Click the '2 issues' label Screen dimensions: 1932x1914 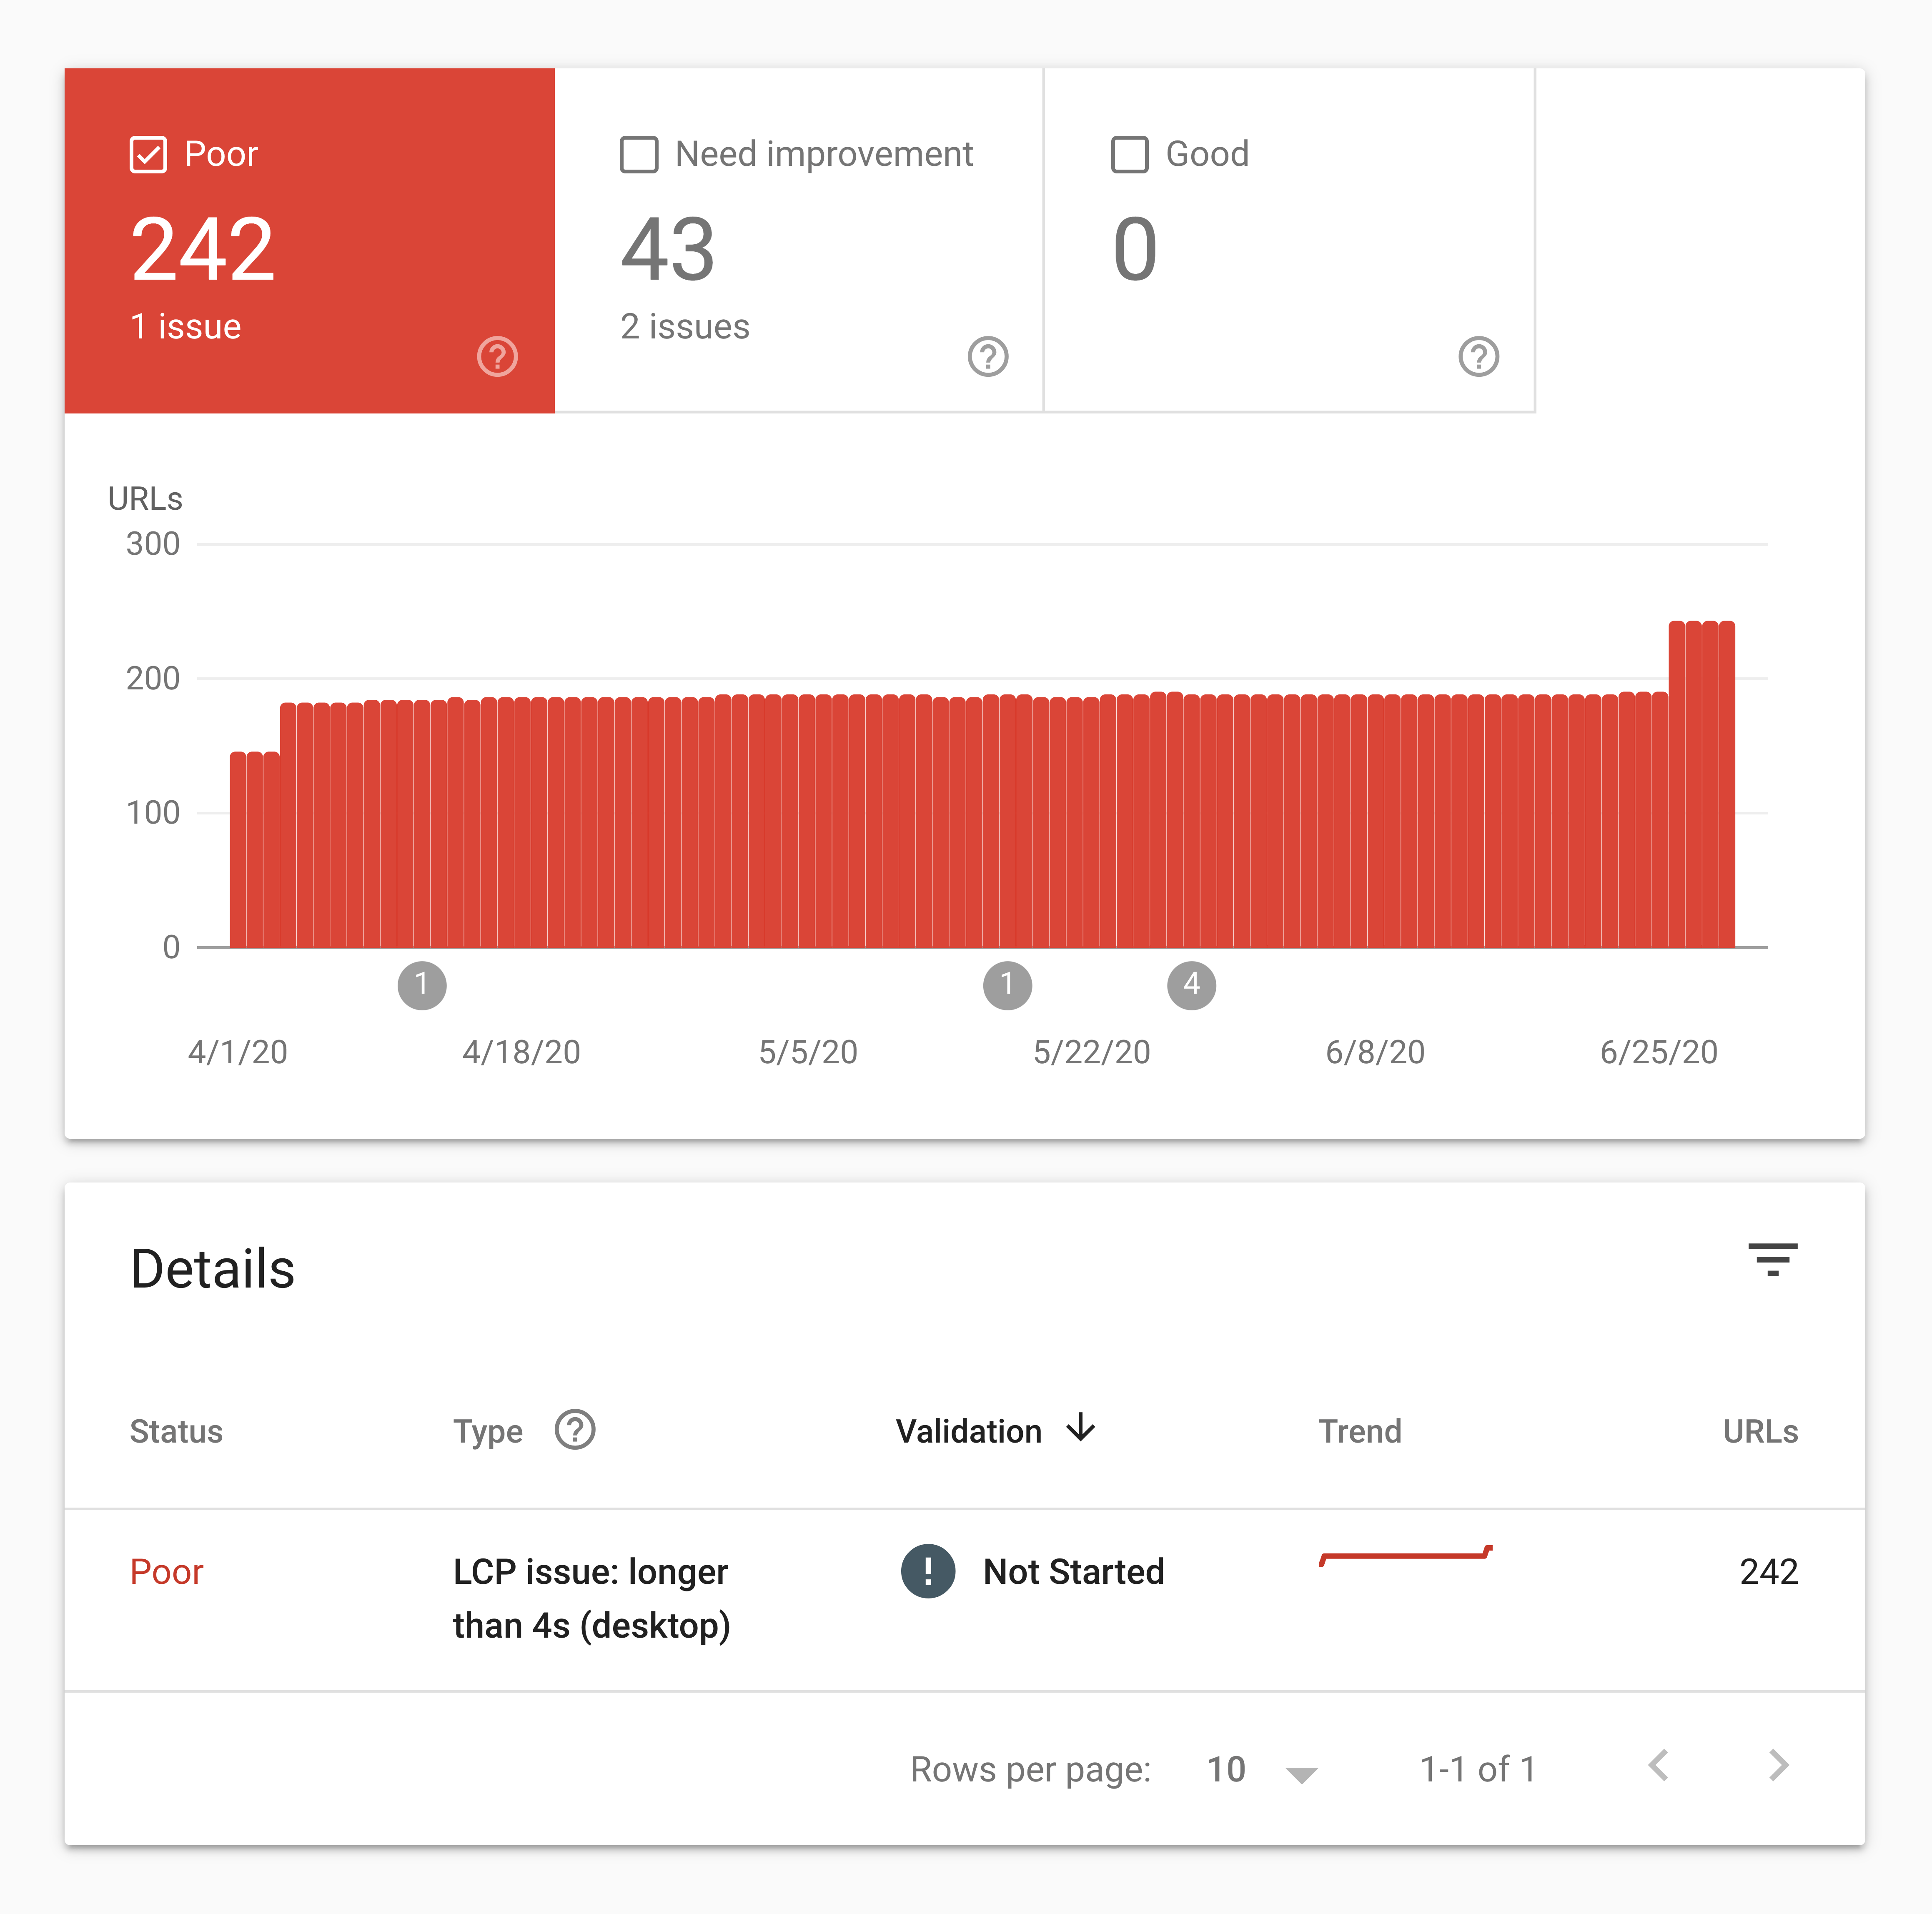click(685, 327)
